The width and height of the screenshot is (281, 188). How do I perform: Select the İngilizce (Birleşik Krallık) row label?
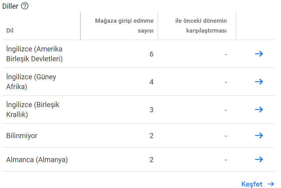(33, 110)
